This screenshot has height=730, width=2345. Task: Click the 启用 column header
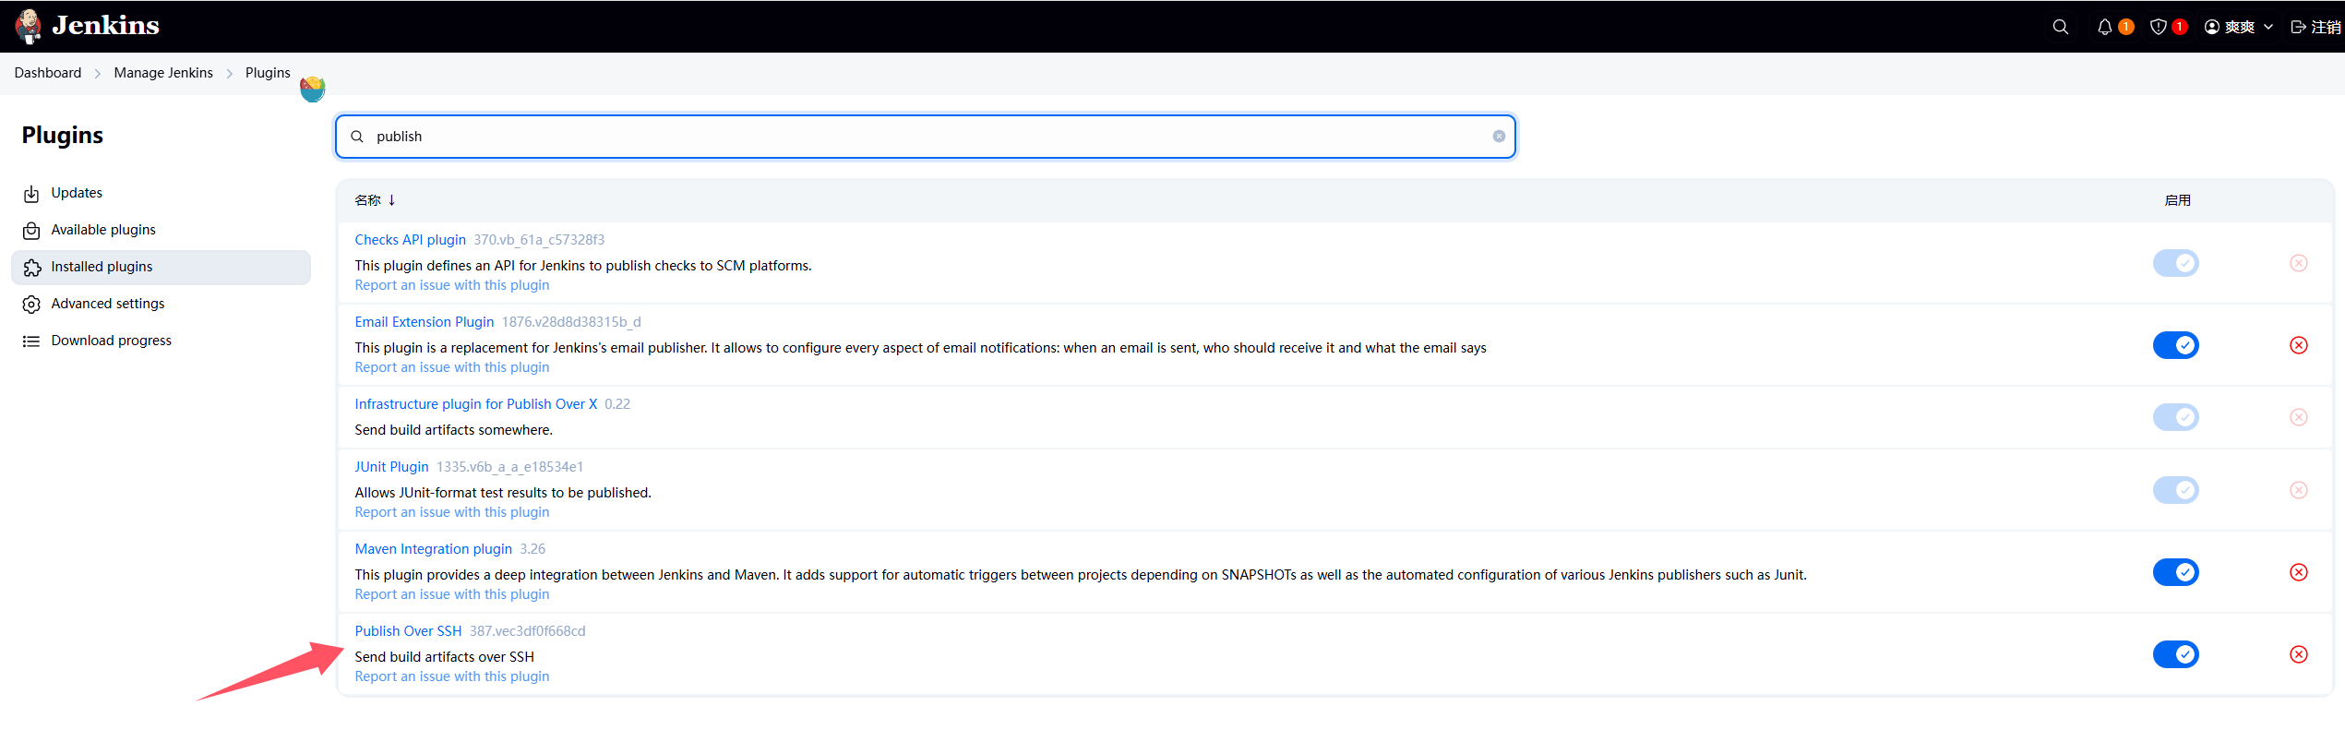click(2178, 200)
